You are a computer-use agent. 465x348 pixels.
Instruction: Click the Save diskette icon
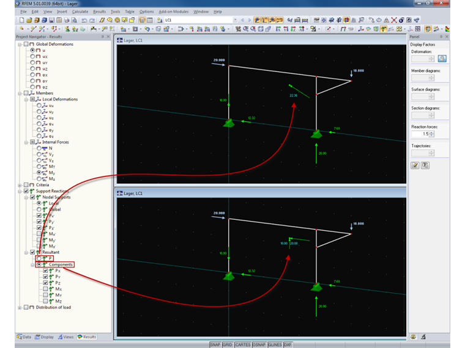[51, 20]
